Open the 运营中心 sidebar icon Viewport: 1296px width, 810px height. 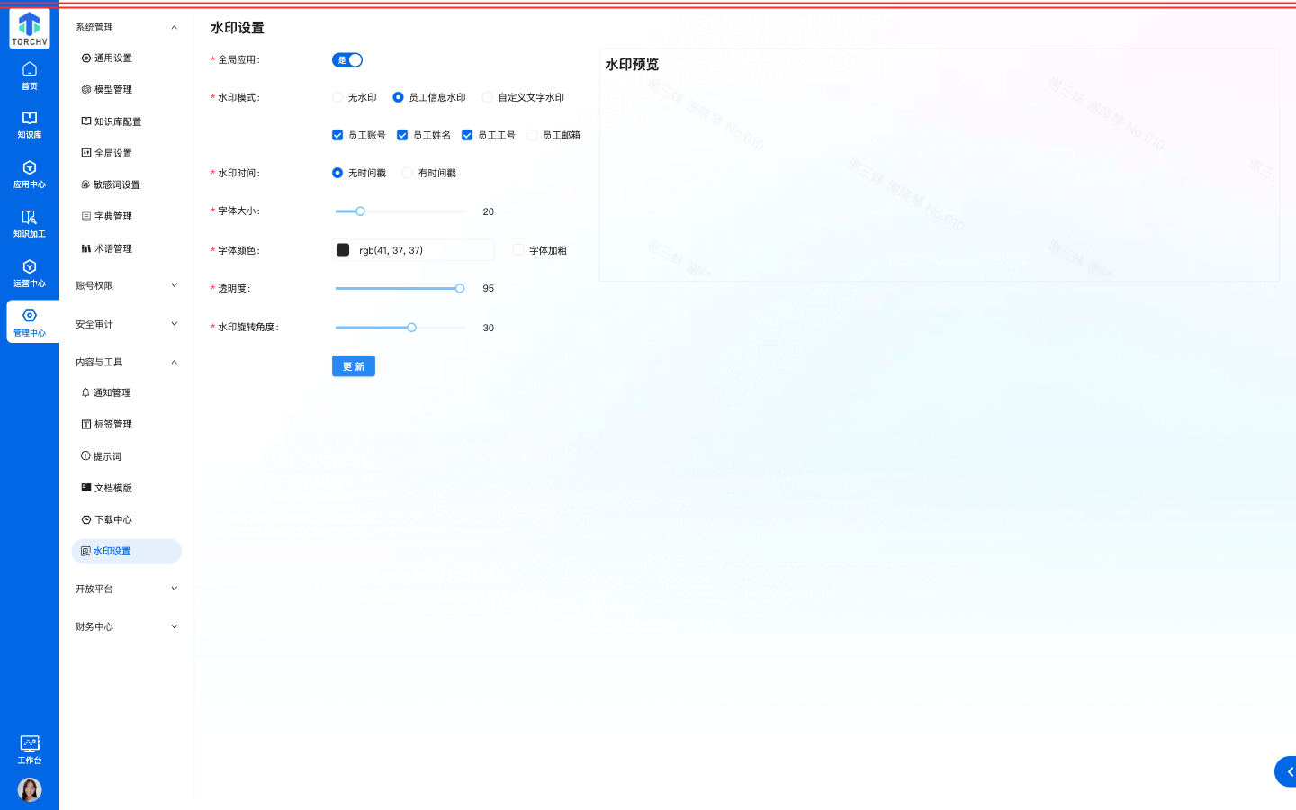tap(30, 273)
